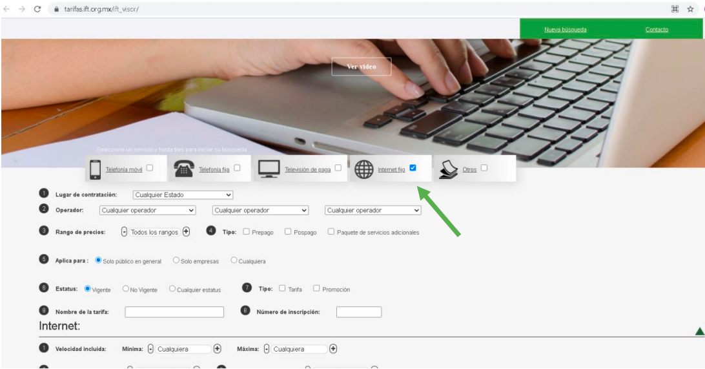Expand the first Operador dropdown
This screenshot has width=705, height=369.
pos(147,210)
